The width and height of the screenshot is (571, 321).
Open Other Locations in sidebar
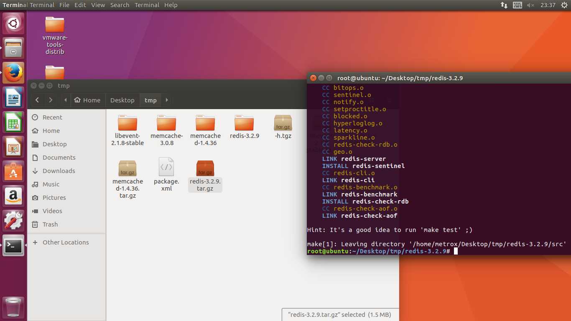tap(66, 242)
